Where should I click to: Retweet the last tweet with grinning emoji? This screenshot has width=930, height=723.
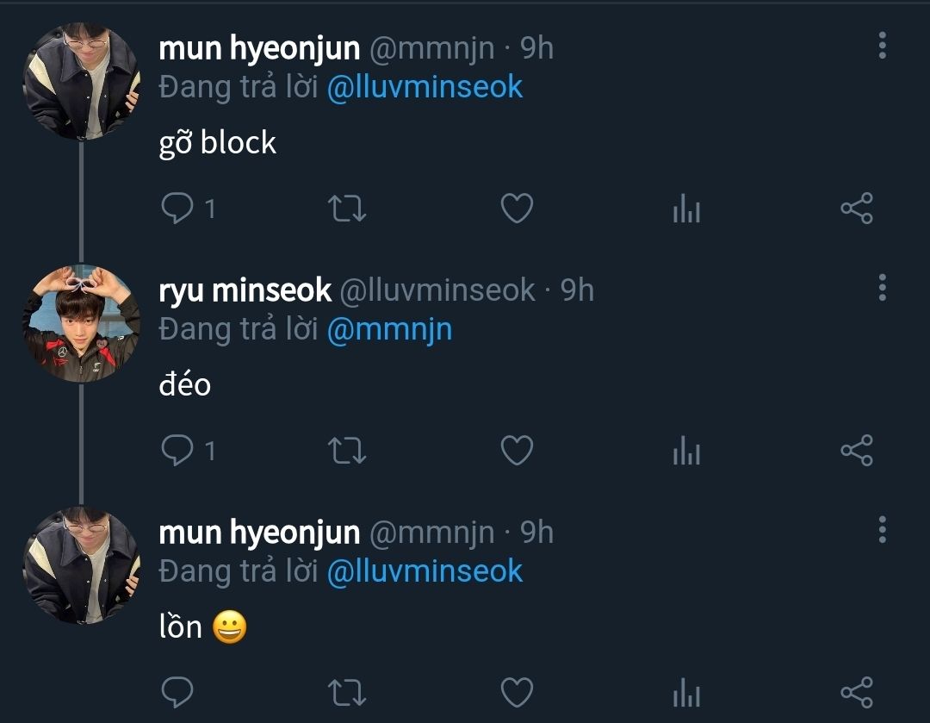[348, 692]
